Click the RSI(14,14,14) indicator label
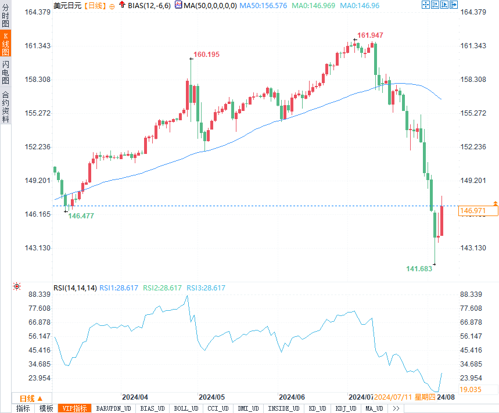 click(x=75, y=288)
